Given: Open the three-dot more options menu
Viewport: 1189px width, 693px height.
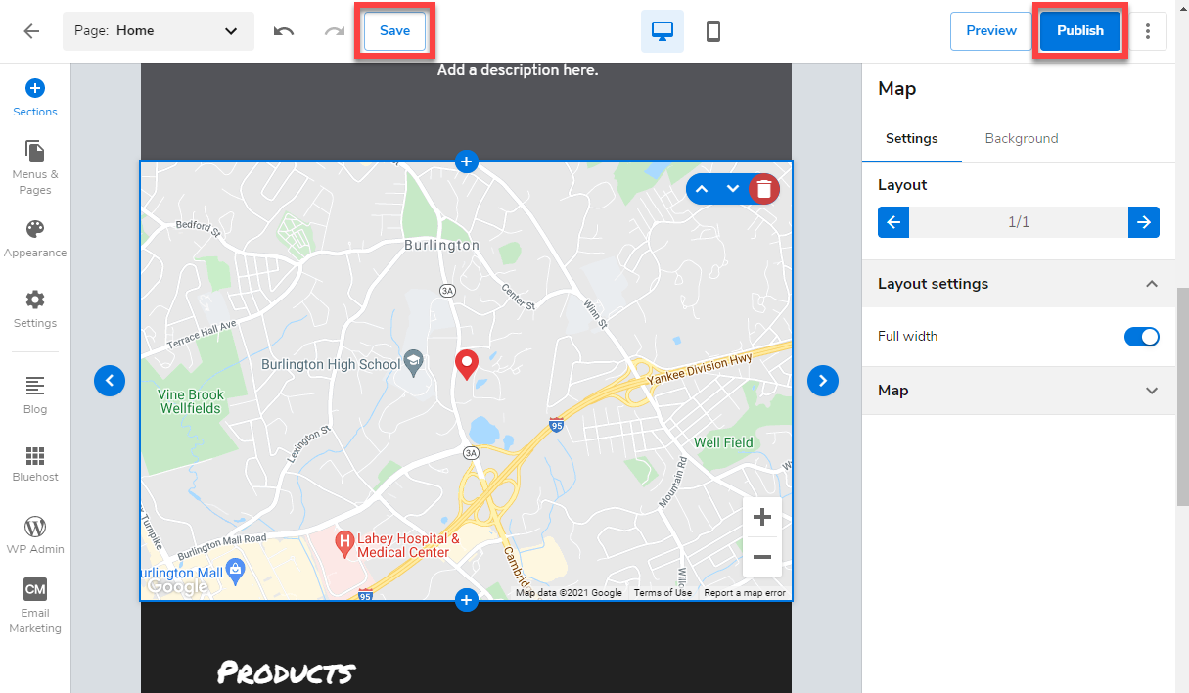Looking at the screenshot, I should pos(1148,31).
